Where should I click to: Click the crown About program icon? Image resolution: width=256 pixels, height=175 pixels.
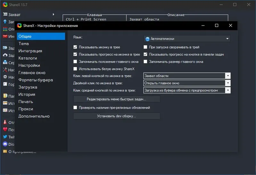point(5,151)
